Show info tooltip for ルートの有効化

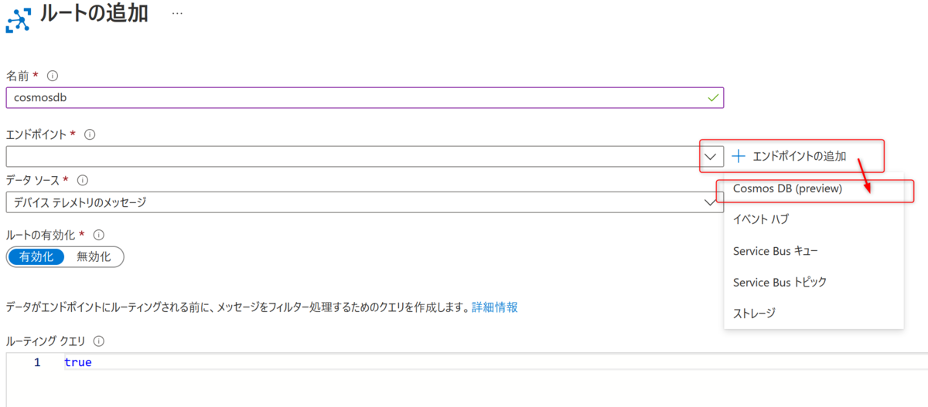tap(98, 235)
